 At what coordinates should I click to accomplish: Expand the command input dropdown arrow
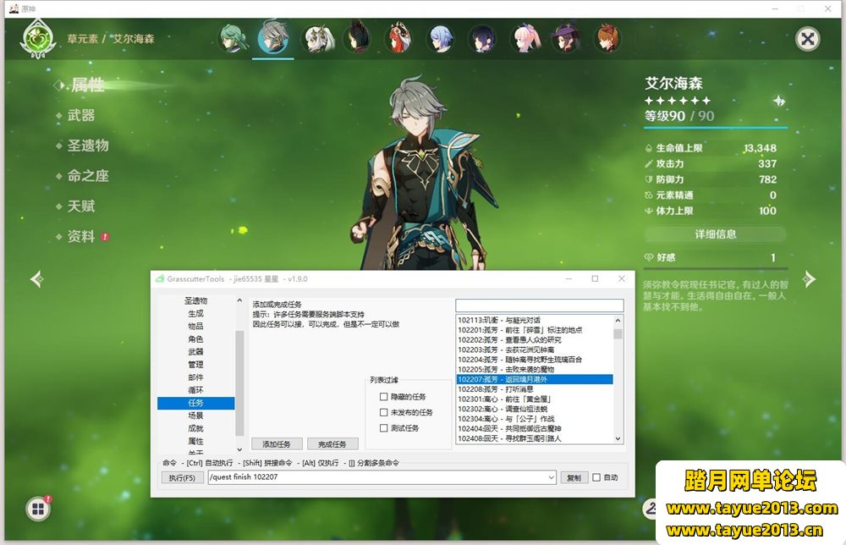pyautogui.click(x=551, y=477)
